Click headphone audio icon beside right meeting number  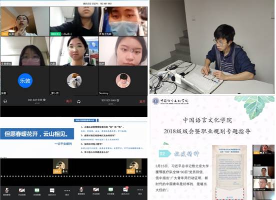(x=79, y=102)
